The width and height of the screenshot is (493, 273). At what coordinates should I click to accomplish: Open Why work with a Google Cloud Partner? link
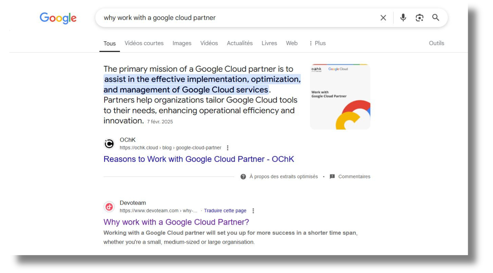176,222
